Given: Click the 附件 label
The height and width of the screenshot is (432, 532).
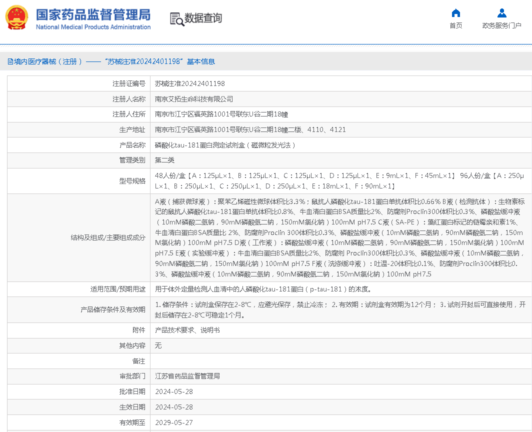Looking at the screenshot, I should coord(139,330).
